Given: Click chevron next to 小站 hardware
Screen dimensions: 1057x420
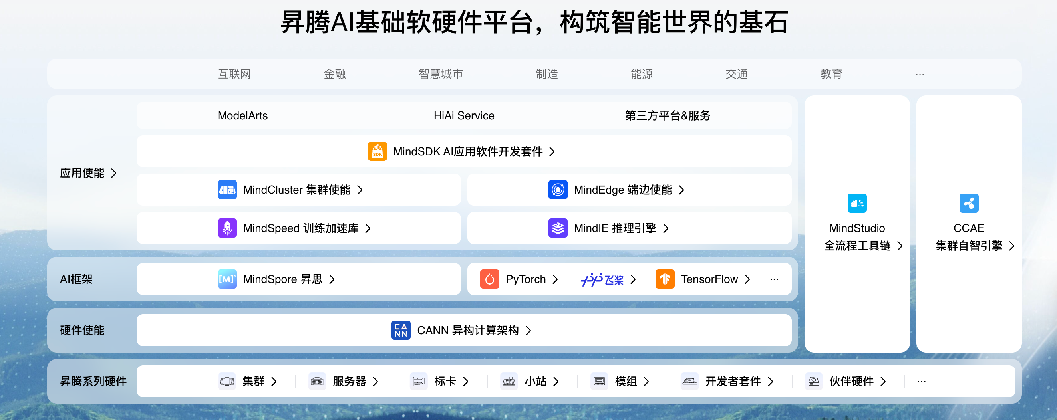Looking at the screenshot, I should 556,382.
